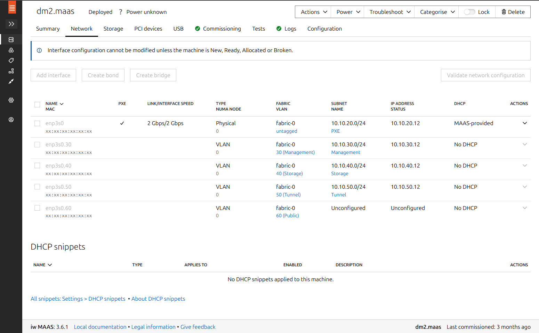Open the Actions dropdown menu
Viewport: 539px width, 333px height.
click(313, 12)
